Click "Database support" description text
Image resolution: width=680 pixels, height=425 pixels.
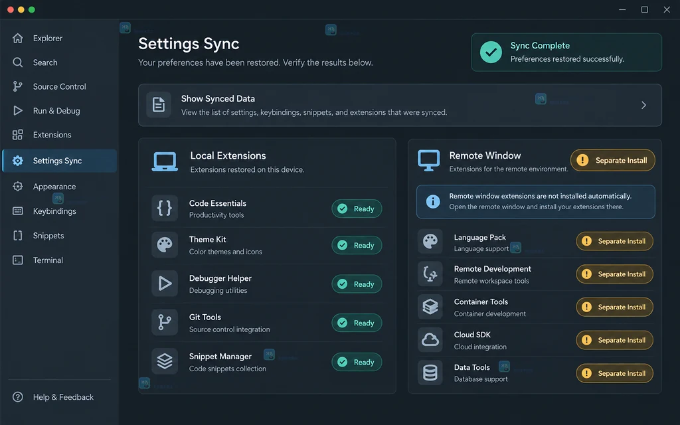(481, 379)
